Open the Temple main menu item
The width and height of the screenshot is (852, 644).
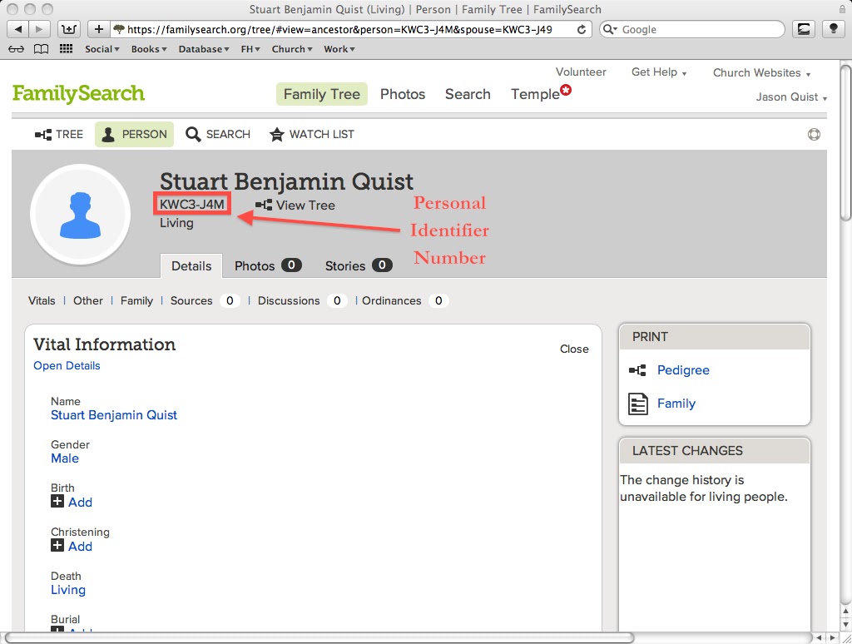535,94
